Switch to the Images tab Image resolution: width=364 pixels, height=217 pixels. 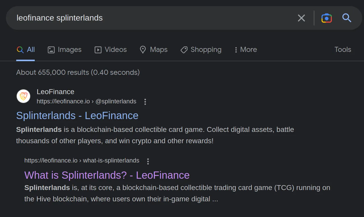point(65,50)
